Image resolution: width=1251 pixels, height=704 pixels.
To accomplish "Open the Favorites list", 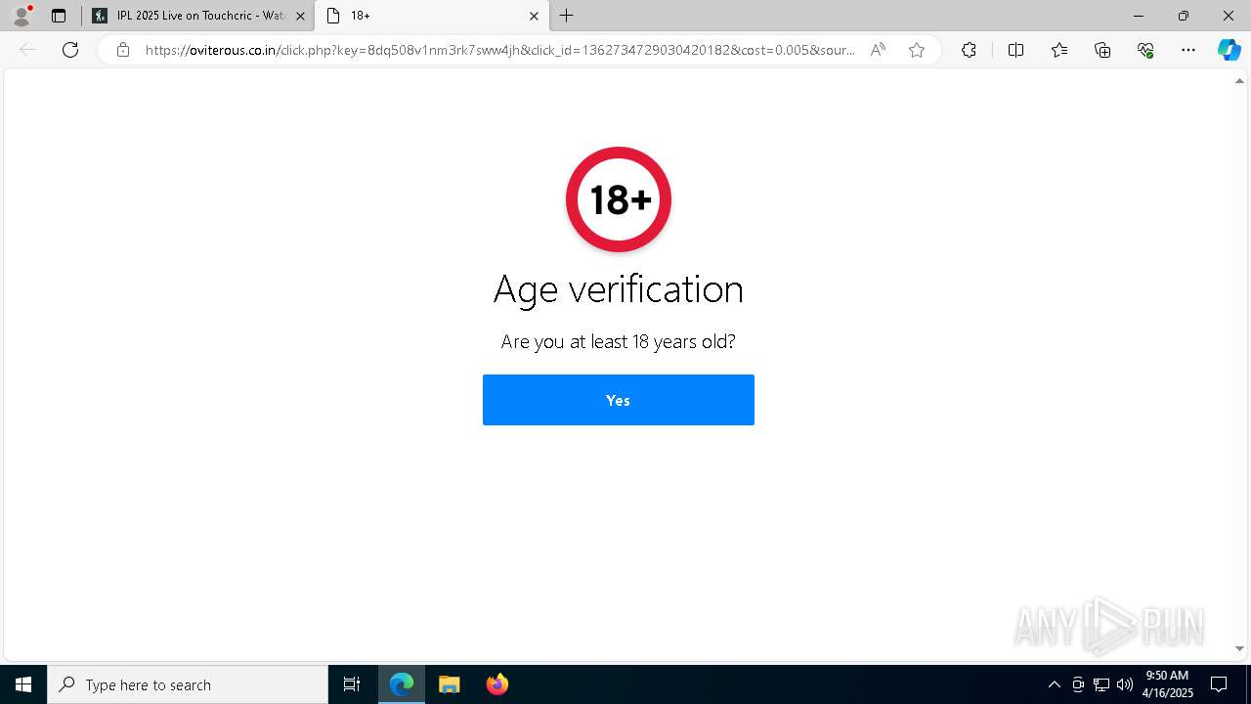I will [1059, 50].
